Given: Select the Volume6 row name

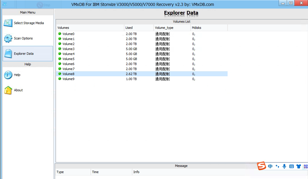Looking at the screenshot, I should [68, 64].
